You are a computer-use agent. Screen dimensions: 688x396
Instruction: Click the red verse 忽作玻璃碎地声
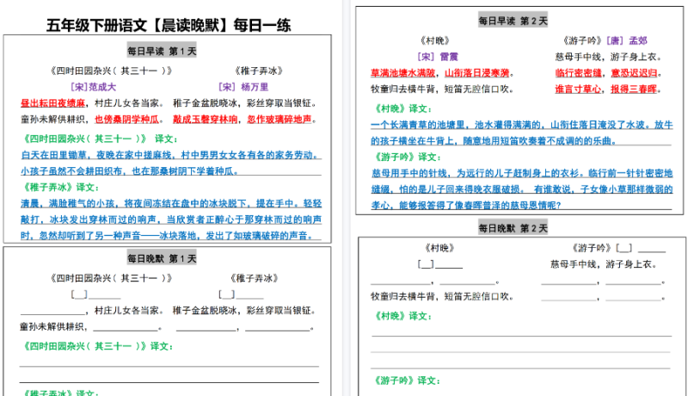pyautogui.click(x=279, y=120)
